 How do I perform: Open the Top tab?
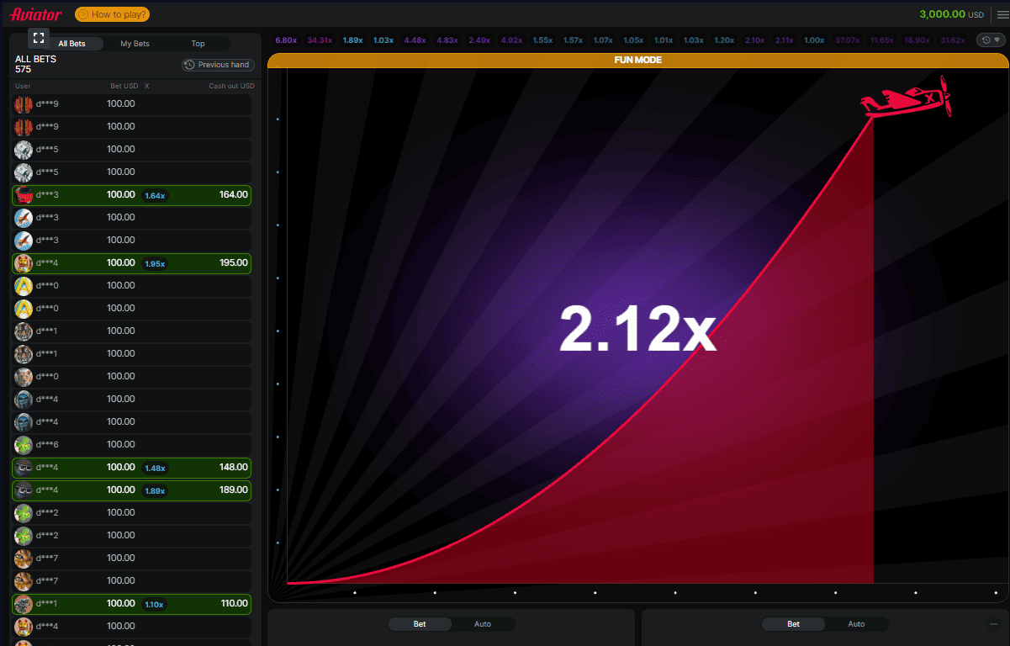coord(198,44)
